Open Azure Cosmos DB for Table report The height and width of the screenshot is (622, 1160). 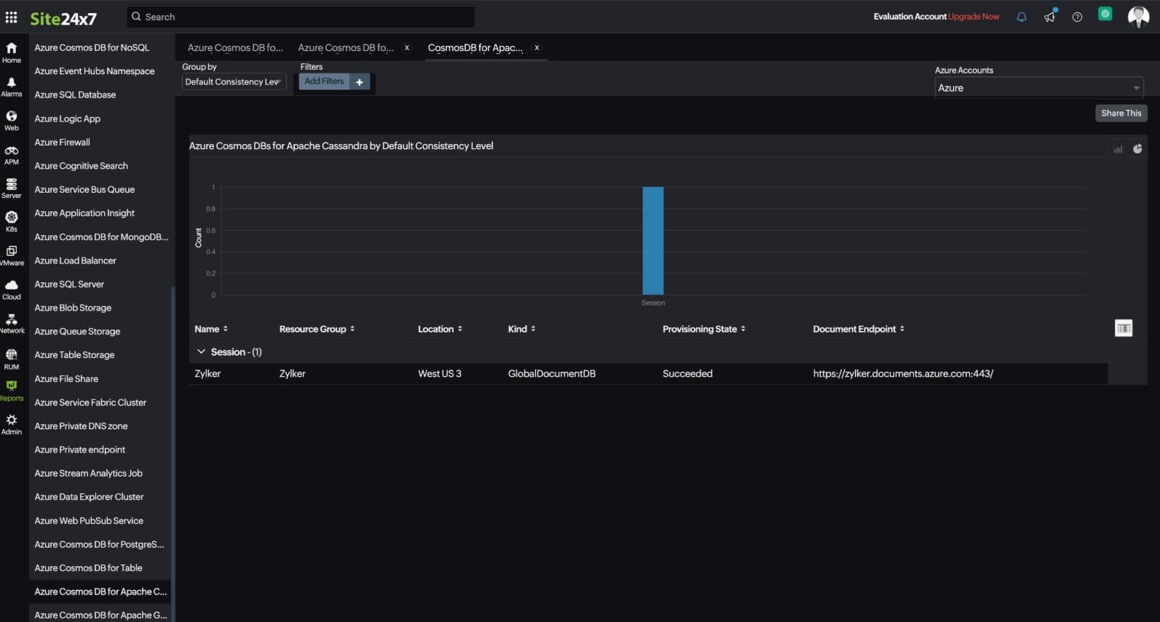tap(88, 567)
